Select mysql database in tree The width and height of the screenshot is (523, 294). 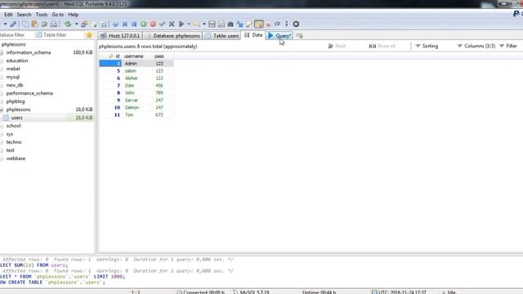pos(13,77)
